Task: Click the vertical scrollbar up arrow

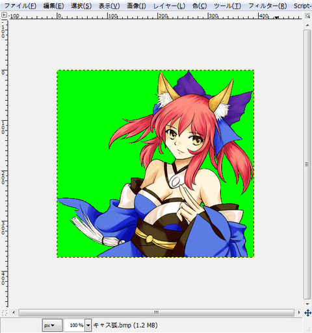Action: pos(307,25)
